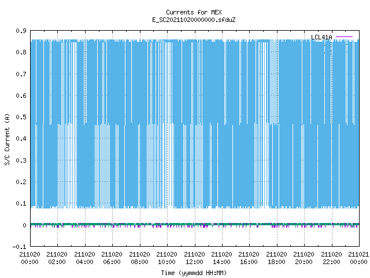Viewport: 370px width, 278px height.
Task: Click the 22:00 time tick label
Action: coord(331,258)
